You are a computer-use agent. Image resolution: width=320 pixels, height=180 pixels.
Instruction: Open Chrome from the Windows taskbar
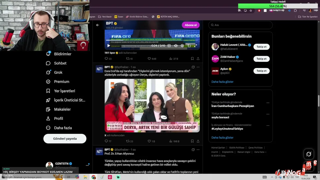tap(94, 177)
